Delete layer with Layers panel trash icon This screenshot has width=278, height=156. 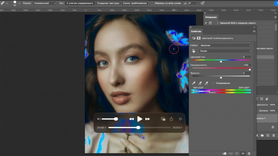coord(274,135)
